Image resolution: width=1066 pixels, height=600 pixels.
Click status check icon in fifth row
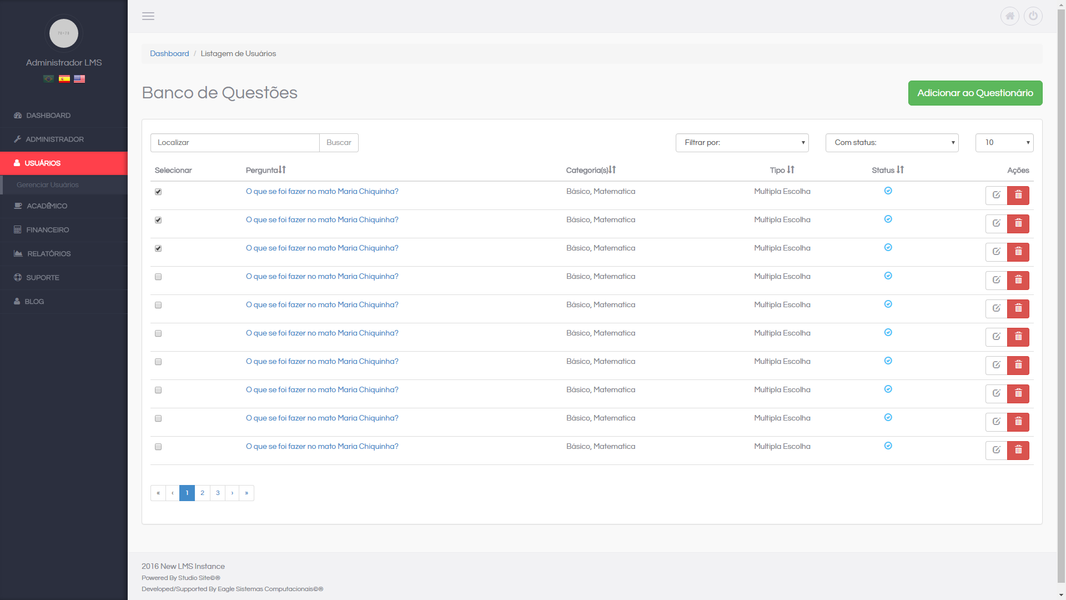(888, 304)
